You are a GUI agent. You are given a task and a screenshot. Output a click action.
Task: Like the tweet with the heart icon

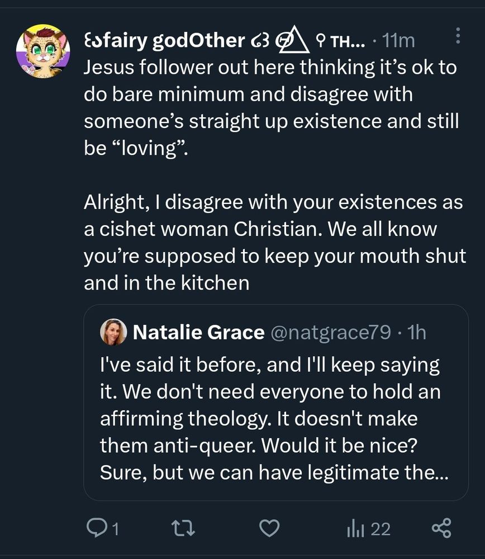270,528
